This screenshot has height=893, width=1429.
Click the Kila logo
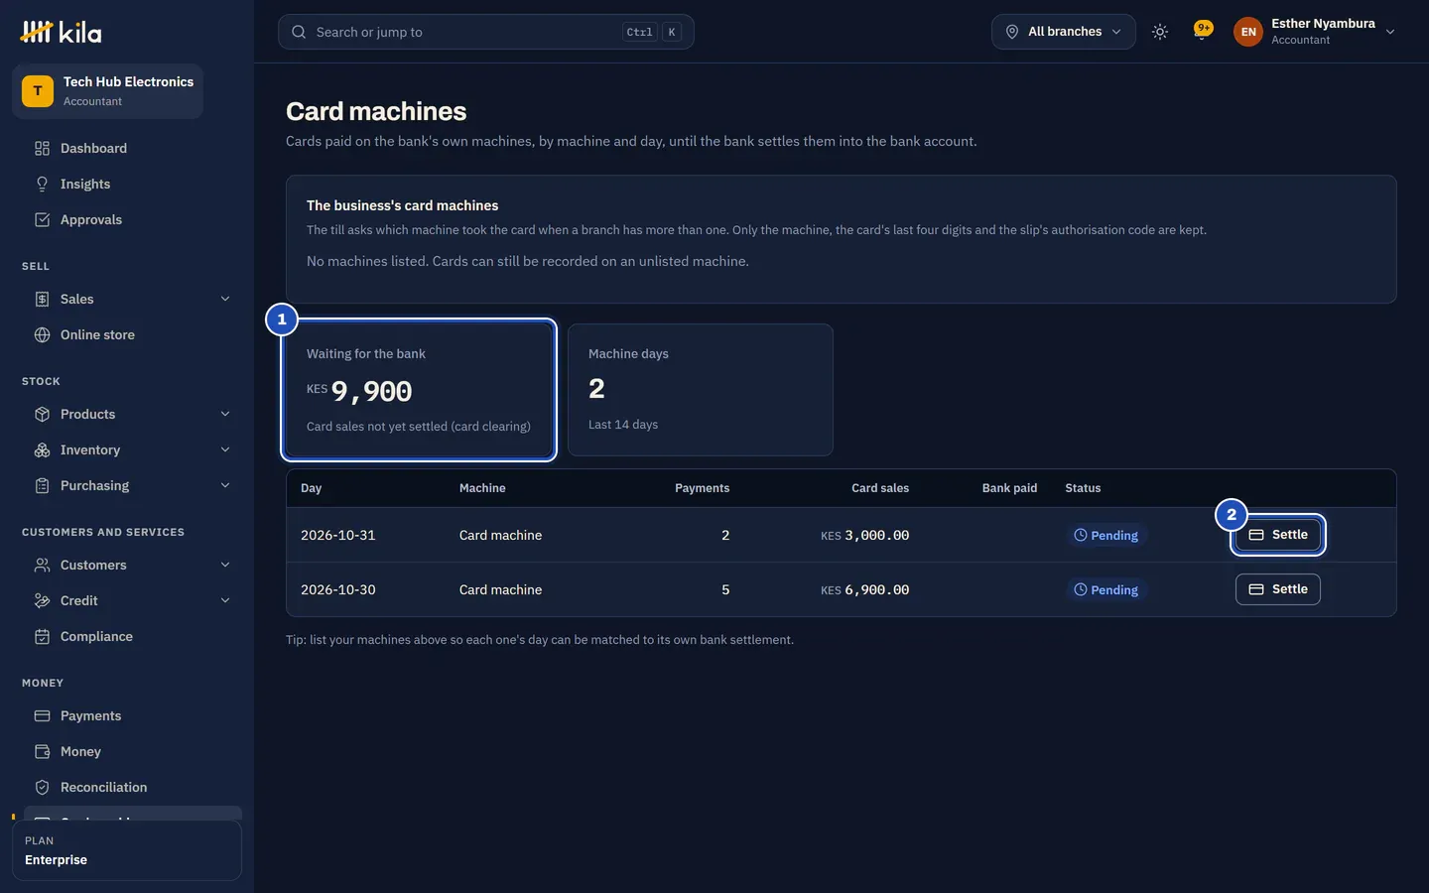coord(61,32)
